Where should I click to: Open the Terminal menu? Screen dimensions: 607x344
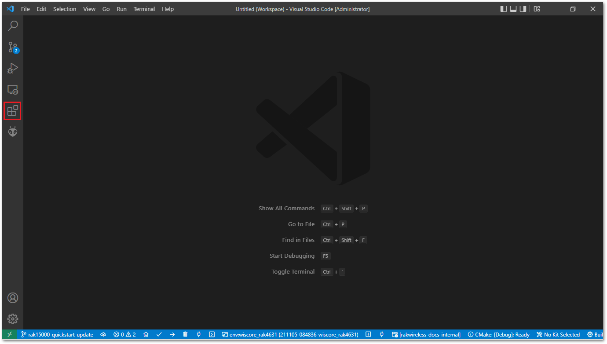(x=144, y=9)
